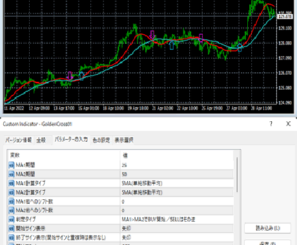Select the MA2計算タイプ row icon
The width and height of the screenshot is (297, 245).
pyautogui.click(x=12, y=192)
